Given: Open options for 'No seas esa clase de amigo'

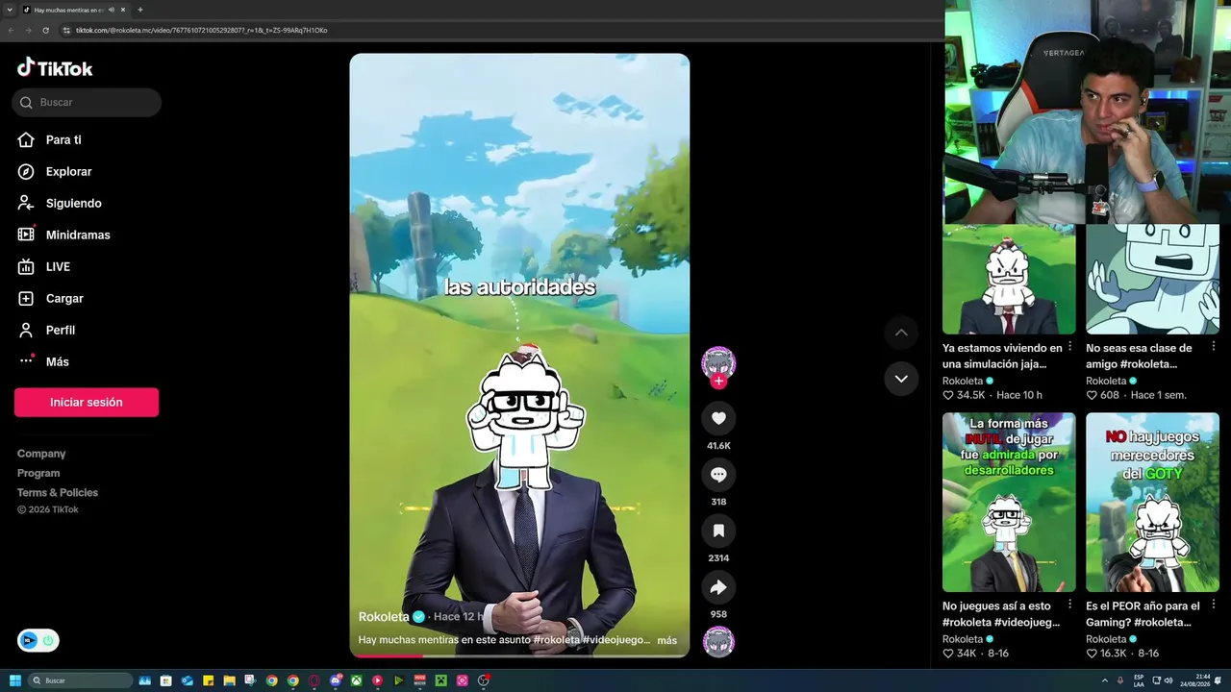Looking at the screenshot, I should coord(1214,347).
